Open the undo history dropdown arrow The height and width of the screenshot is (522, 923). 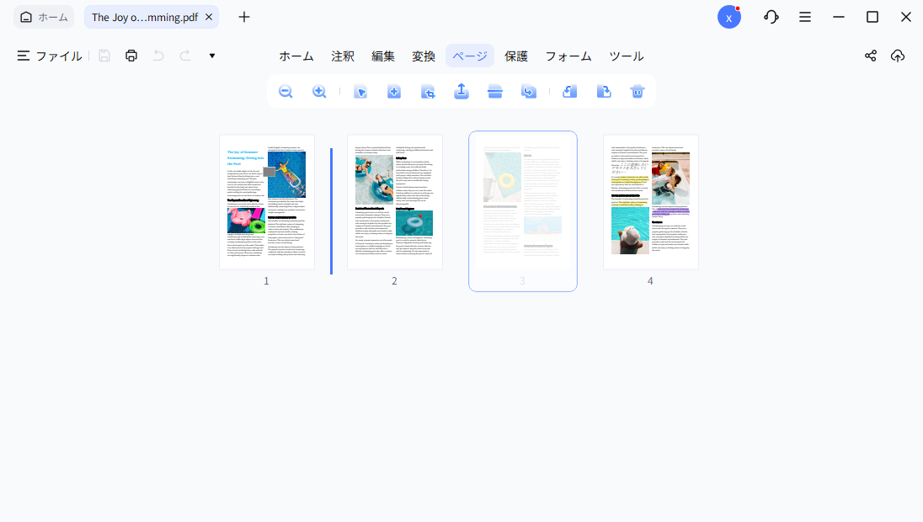[x=211, y=56]
